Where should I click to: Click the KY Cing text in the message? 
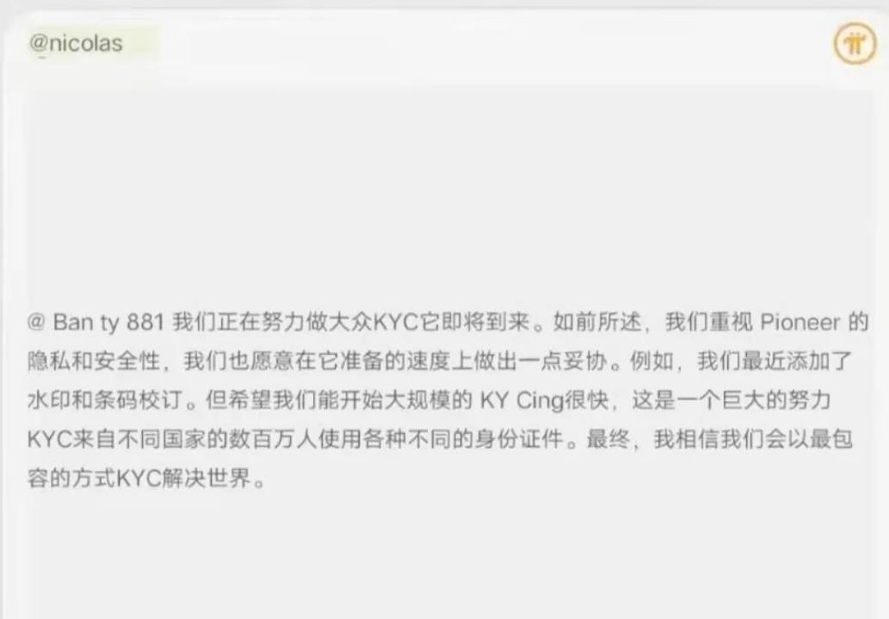(x=522, y=400)
